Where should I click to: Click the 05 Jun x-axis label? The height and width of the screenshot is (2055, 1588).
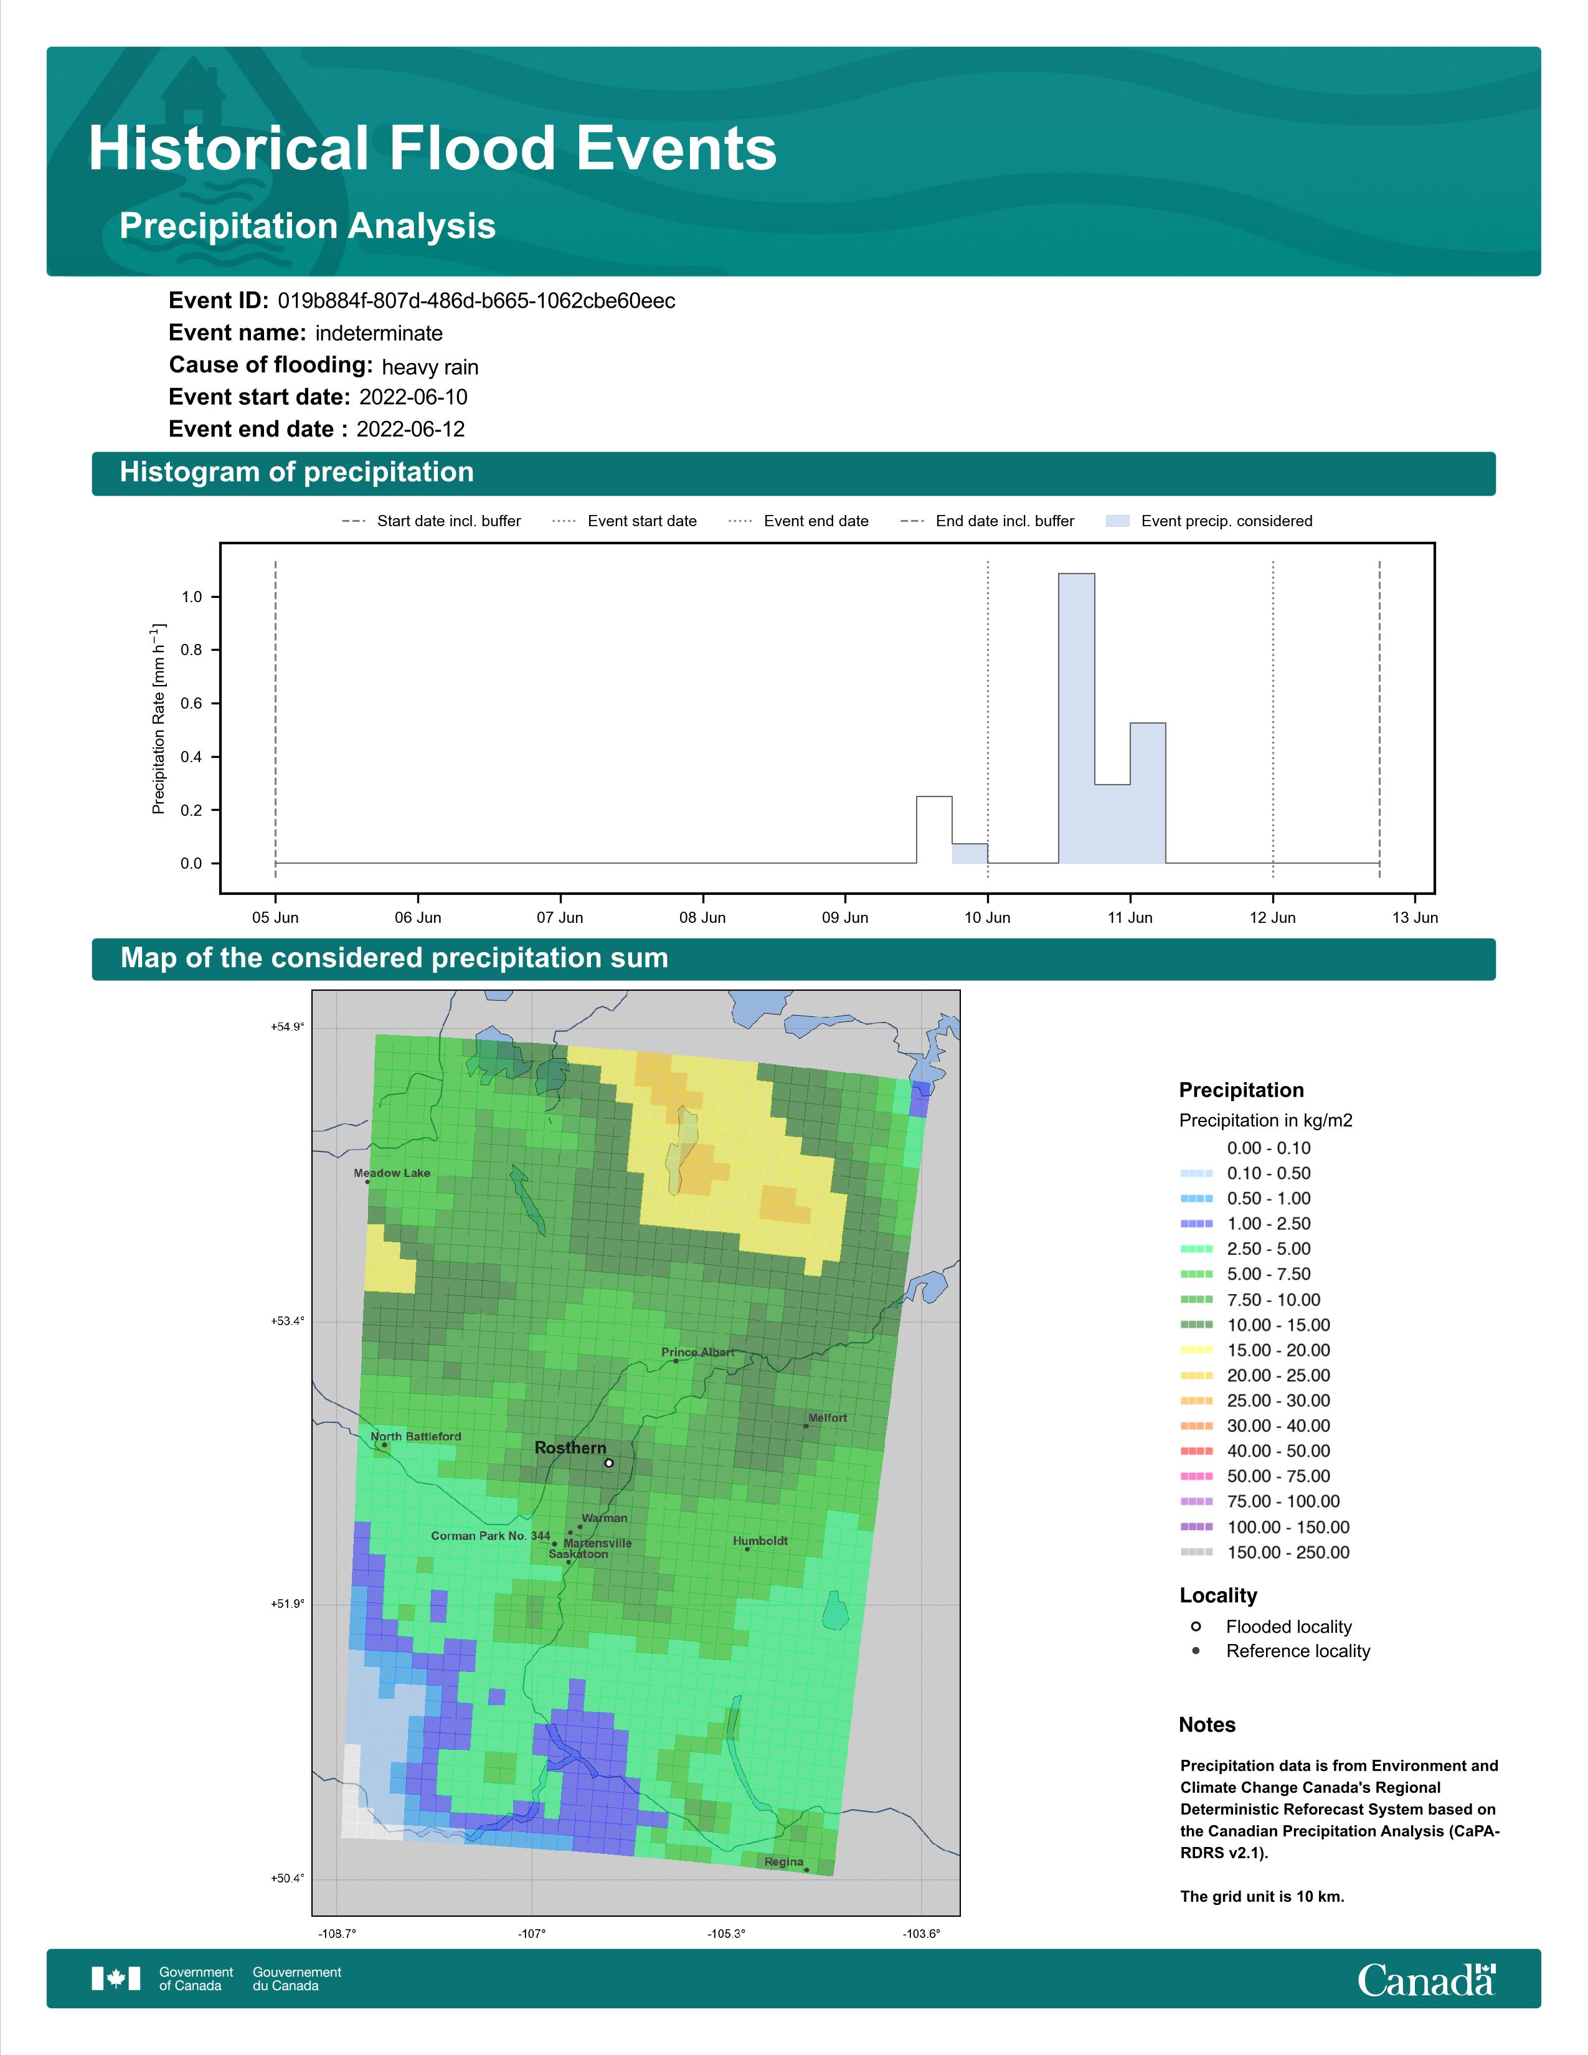click(276, 917)
